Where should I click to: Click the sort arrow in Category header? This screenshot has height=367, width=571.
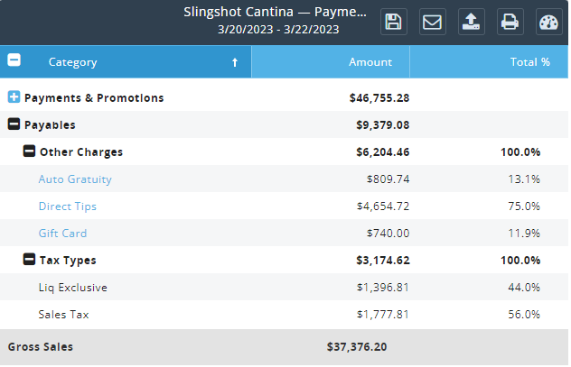pyautogui.click(x=235, y=62)
